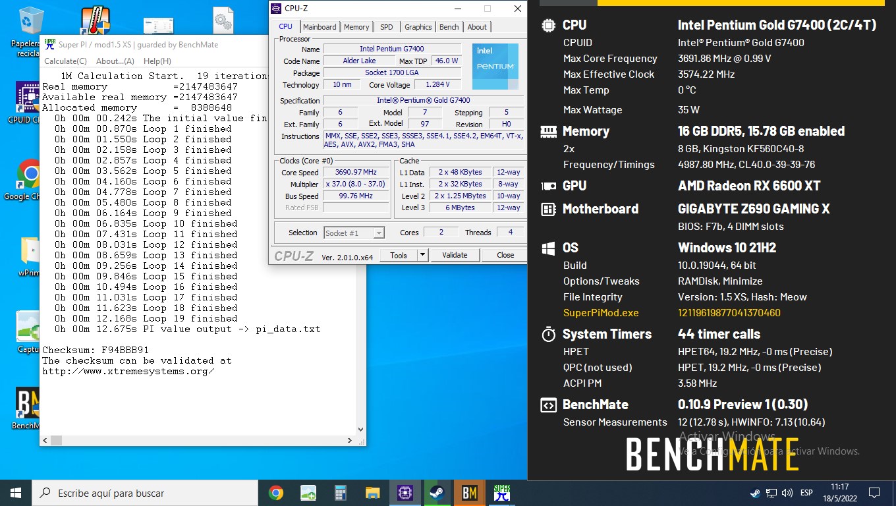Open the About...(A) menu in Super PI

[115, 61]
